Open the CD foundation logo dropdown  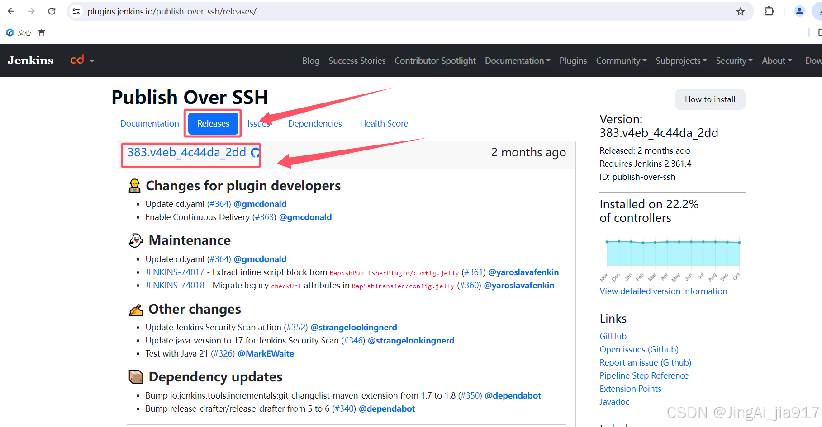tap(82, 60)
